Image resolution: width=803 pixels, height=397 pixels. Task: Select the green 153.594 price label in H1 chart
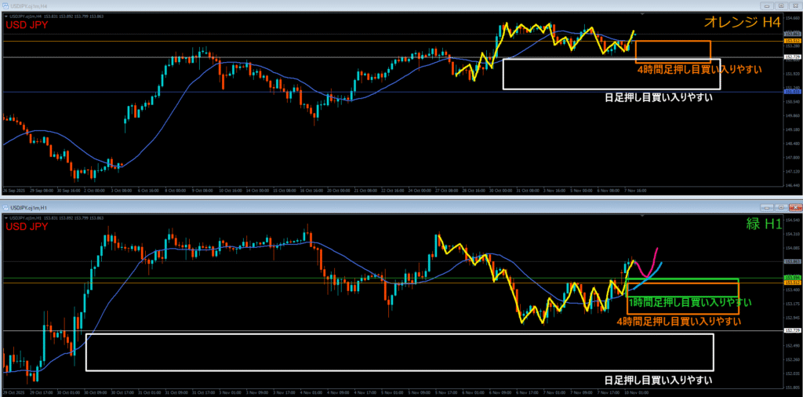coord(793,278)
